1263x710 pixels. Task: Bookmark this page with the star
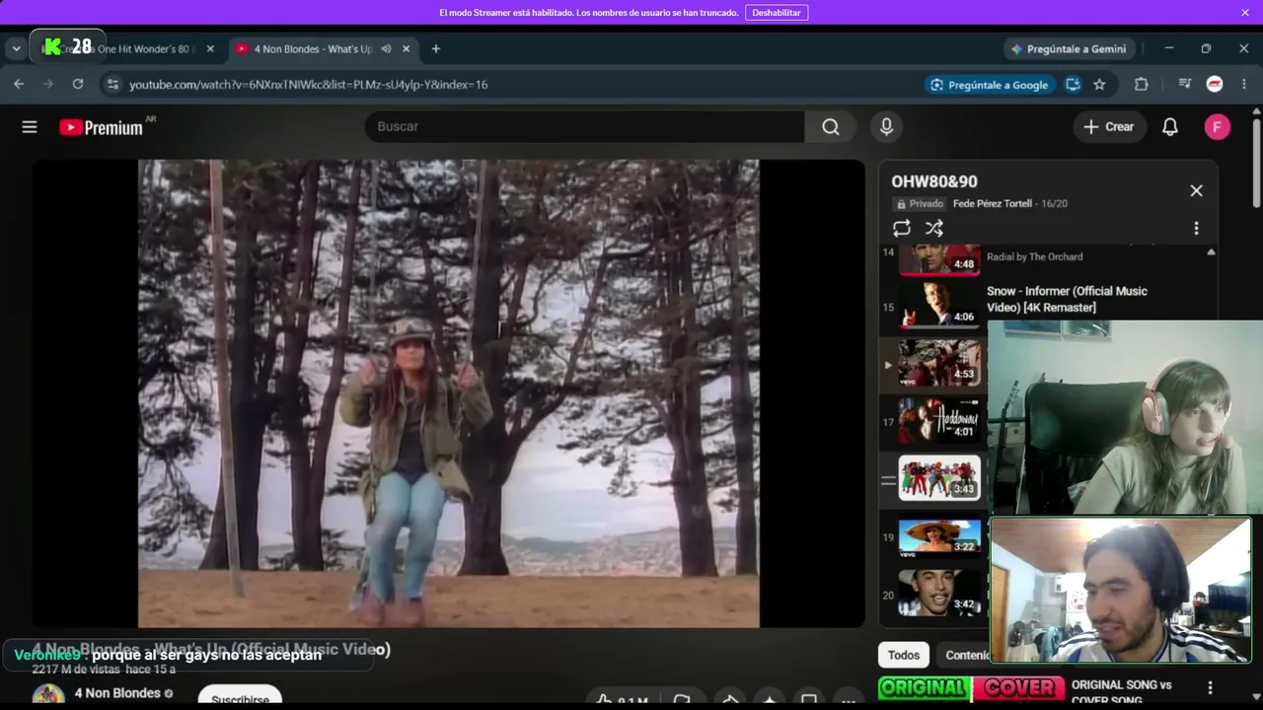(x=1099, y=85)
